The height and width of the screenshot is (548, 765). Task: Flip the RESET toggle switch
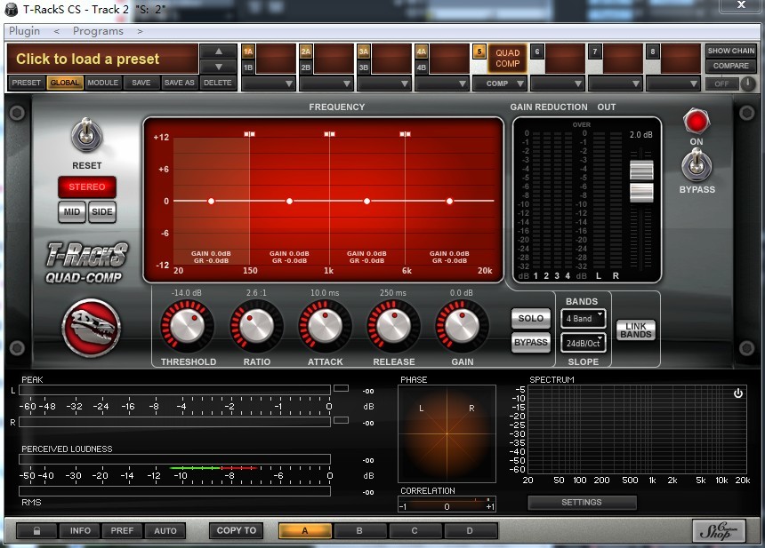coord(87,134)
